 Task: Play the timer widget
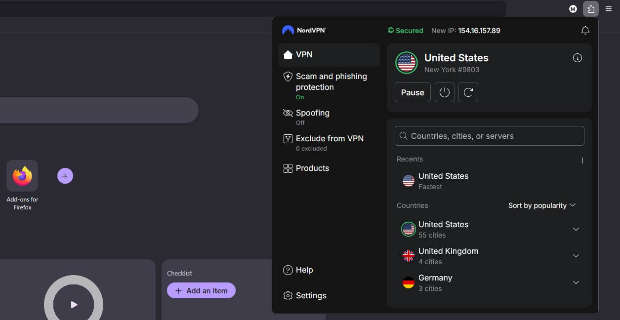point(74,304)
